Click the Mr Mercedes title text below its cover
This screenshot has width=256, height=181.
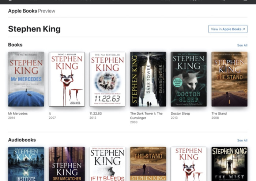coord(18,114)
